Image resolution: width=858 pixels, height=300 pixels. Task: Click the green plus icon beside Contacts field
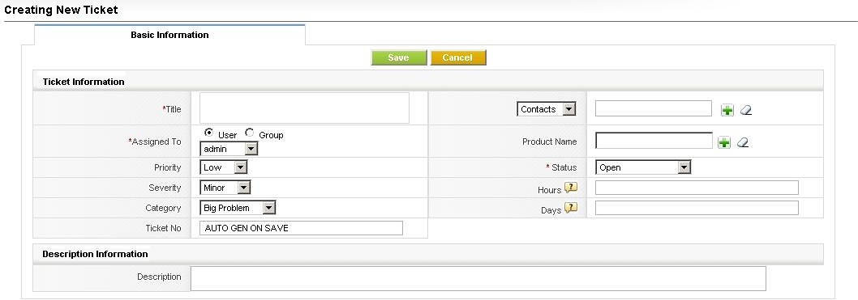pos(727,110)
